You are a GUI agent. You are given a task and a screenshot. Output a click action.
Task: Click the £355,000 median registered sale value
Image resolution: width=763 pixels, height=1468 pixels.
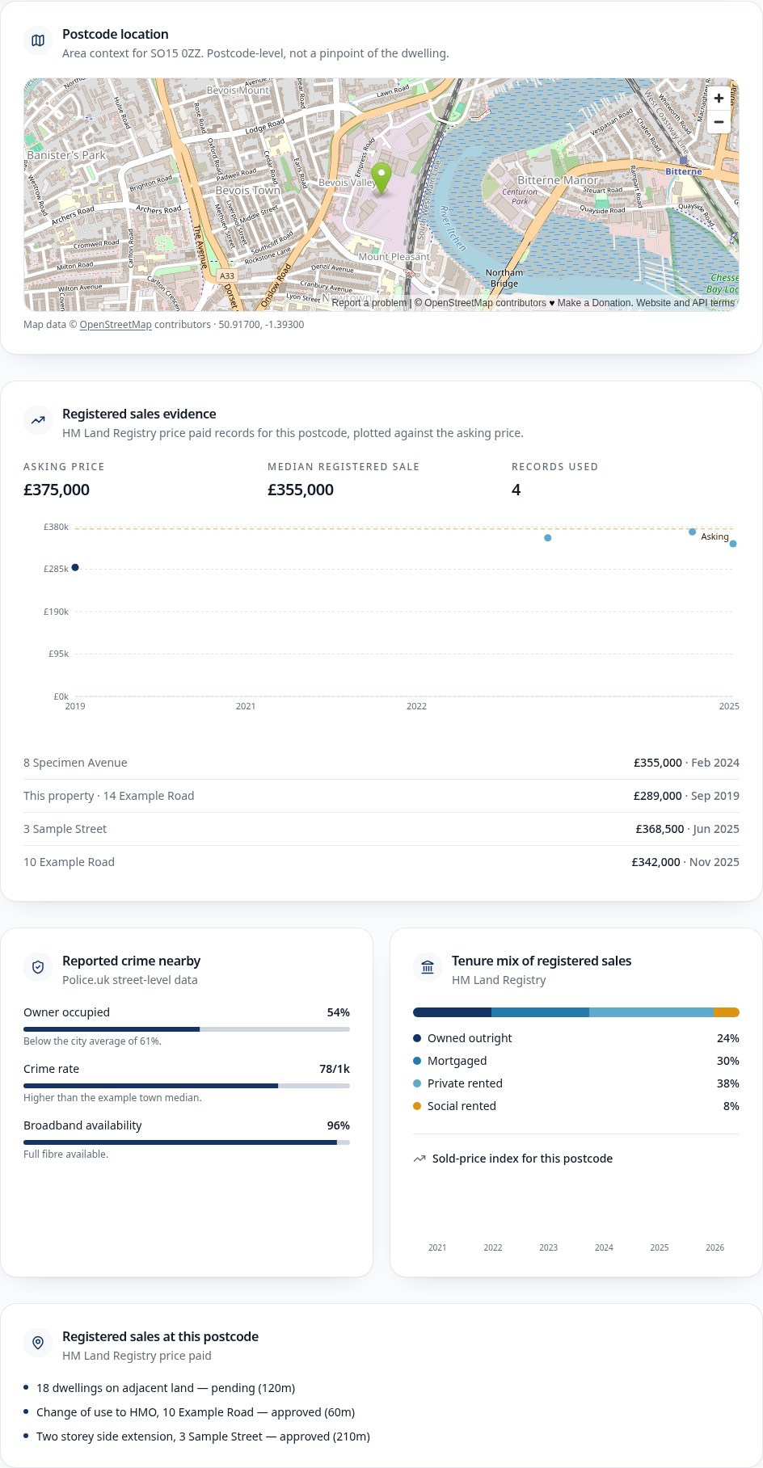[x=301, y=490]
